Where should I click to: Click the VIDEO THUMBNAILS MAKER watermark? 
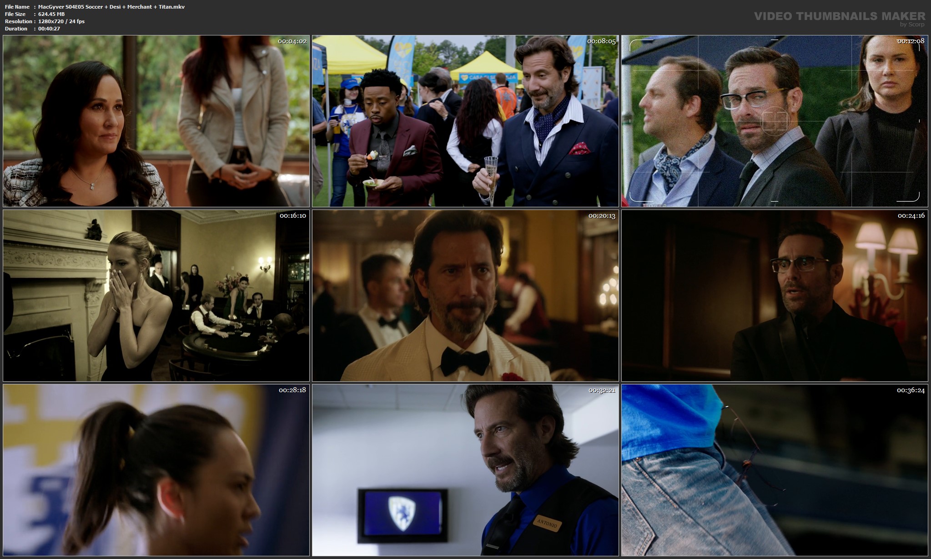839,16
